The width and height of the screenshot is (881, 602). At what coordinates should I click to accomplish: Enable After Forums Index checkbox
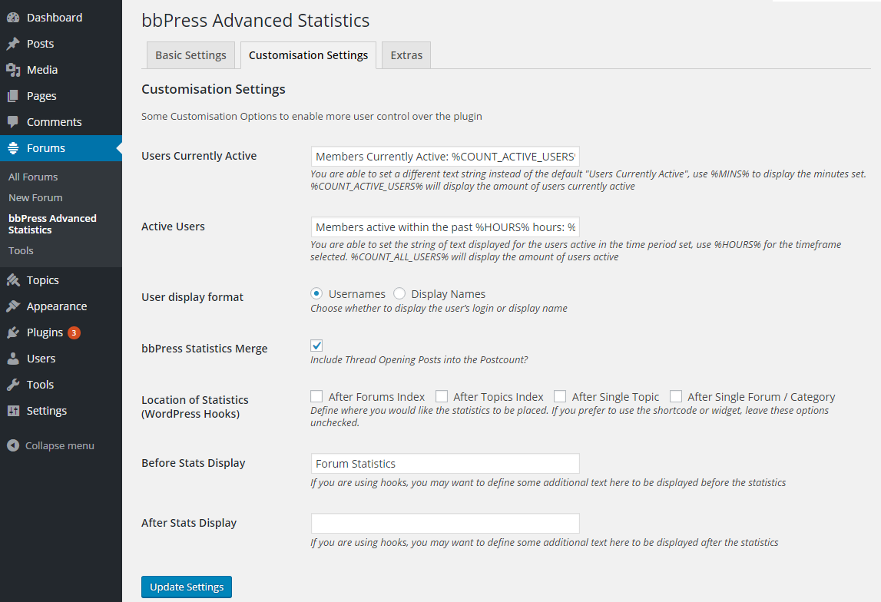coord(316,396)
